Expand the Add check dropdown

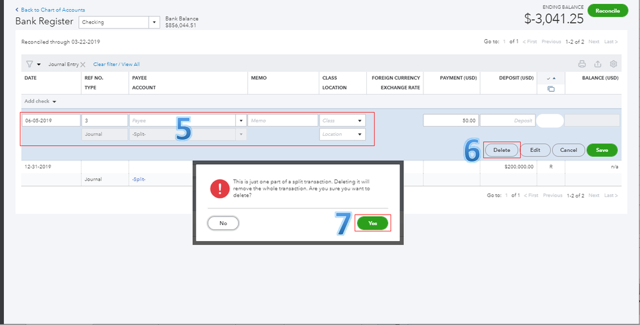[x=55, y=101]
